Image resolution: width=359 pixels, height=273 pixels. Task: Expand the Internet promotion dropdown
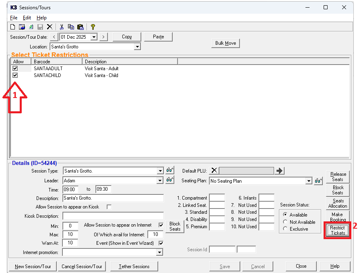[x=160, y=252]
